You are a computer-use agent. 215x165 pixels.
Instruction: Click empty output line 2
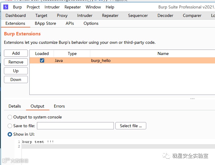click(118, 146)
